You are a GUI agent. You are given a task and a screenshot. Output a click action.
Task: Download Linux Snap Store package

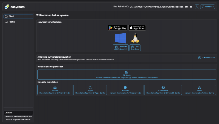135,48
